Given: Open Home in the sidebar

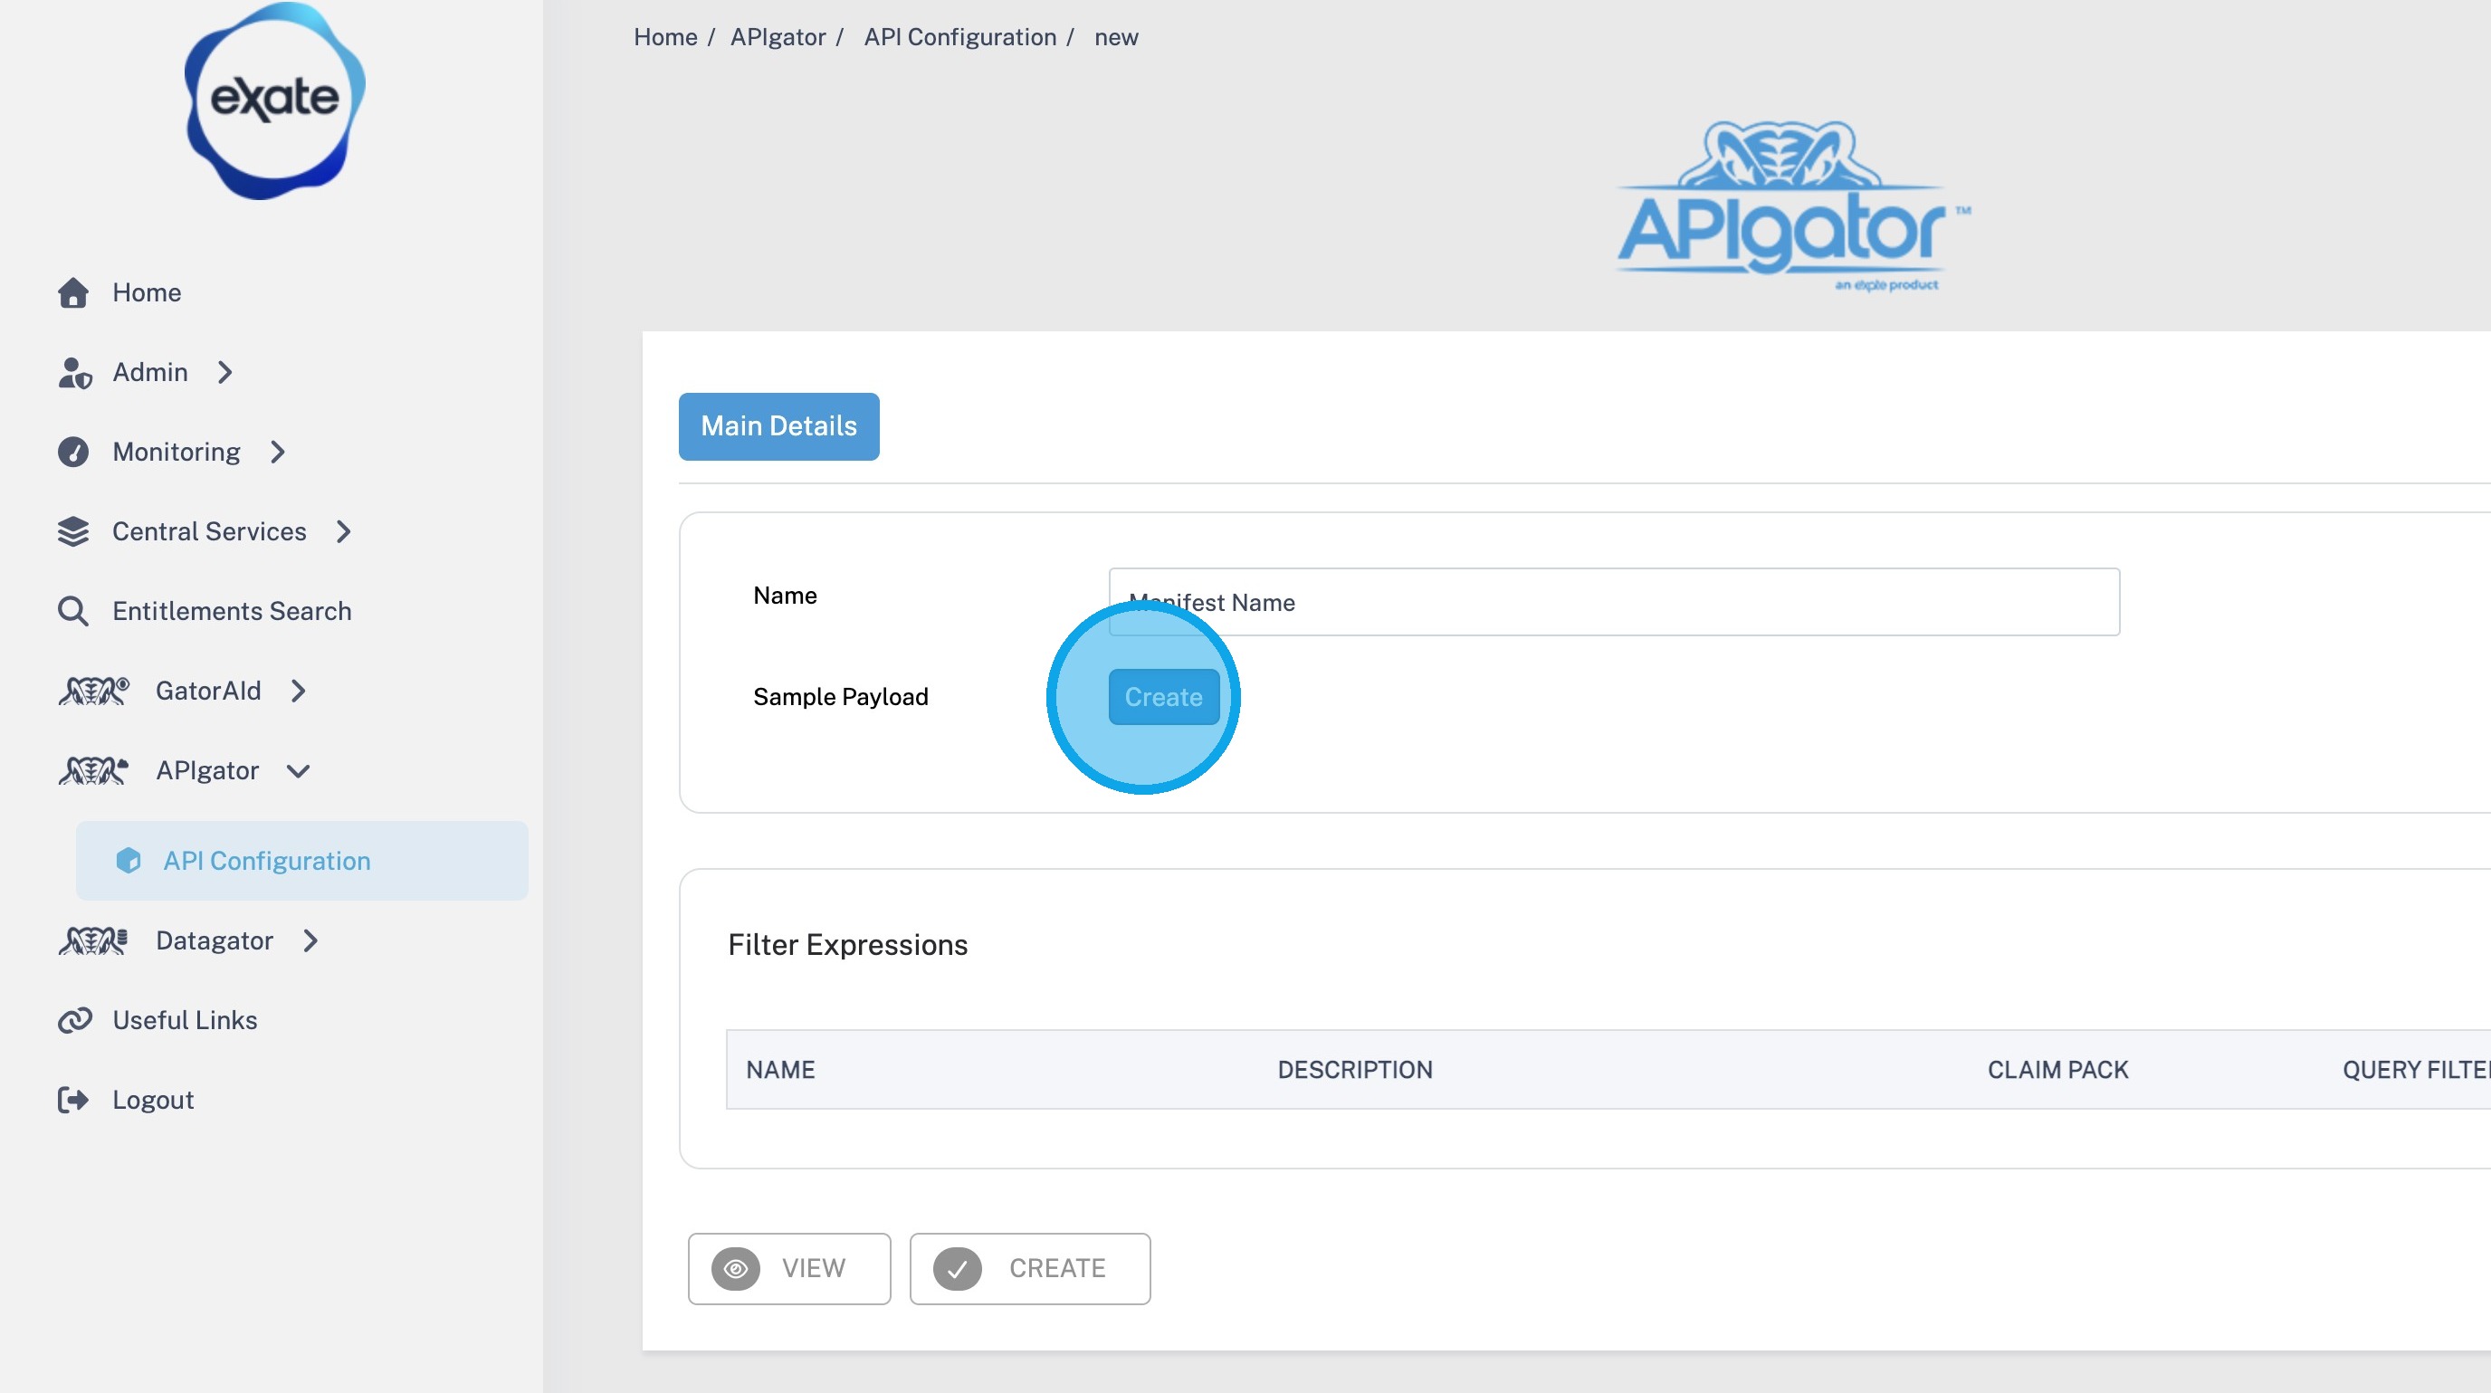Looking at the screenshot, I should (147, 292).
